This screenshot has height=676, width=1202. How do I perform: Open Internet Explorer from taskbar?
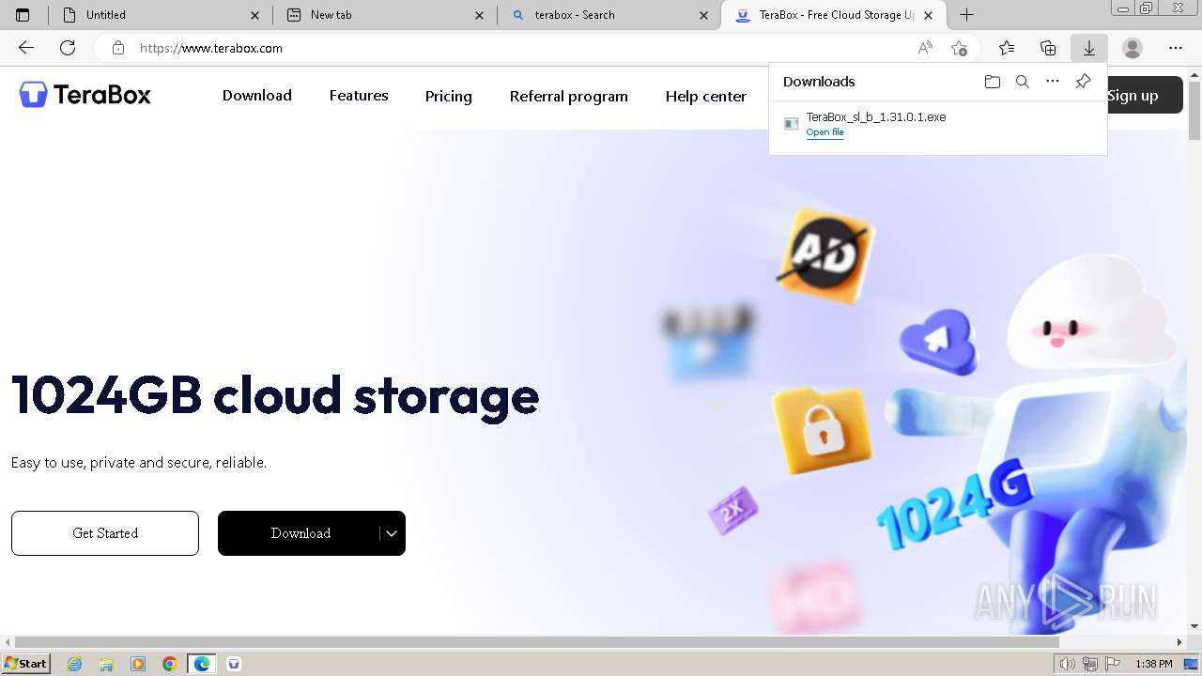click(75, 664)
